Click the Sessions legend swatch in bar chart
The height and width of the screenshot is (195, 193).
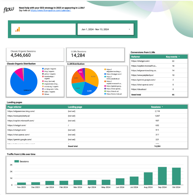coord(16,161)
